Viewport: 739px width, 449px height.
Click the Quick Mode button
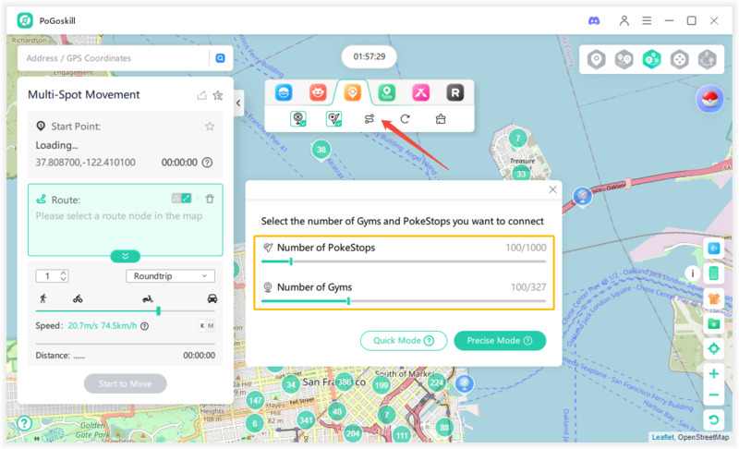pyautogui.click(x=404, y=341)
